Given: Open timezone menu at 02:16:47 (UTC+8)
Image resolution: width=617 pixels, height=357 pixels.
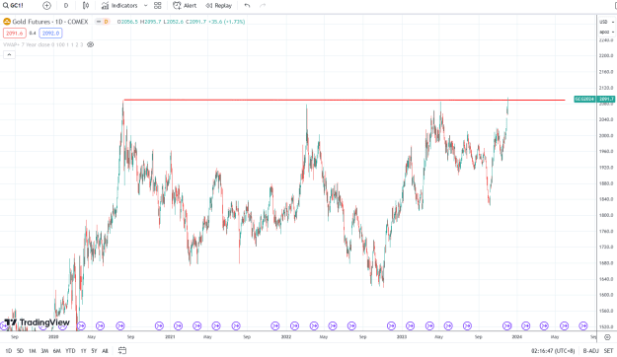Looking at the screenshot, I should [553, 351].
